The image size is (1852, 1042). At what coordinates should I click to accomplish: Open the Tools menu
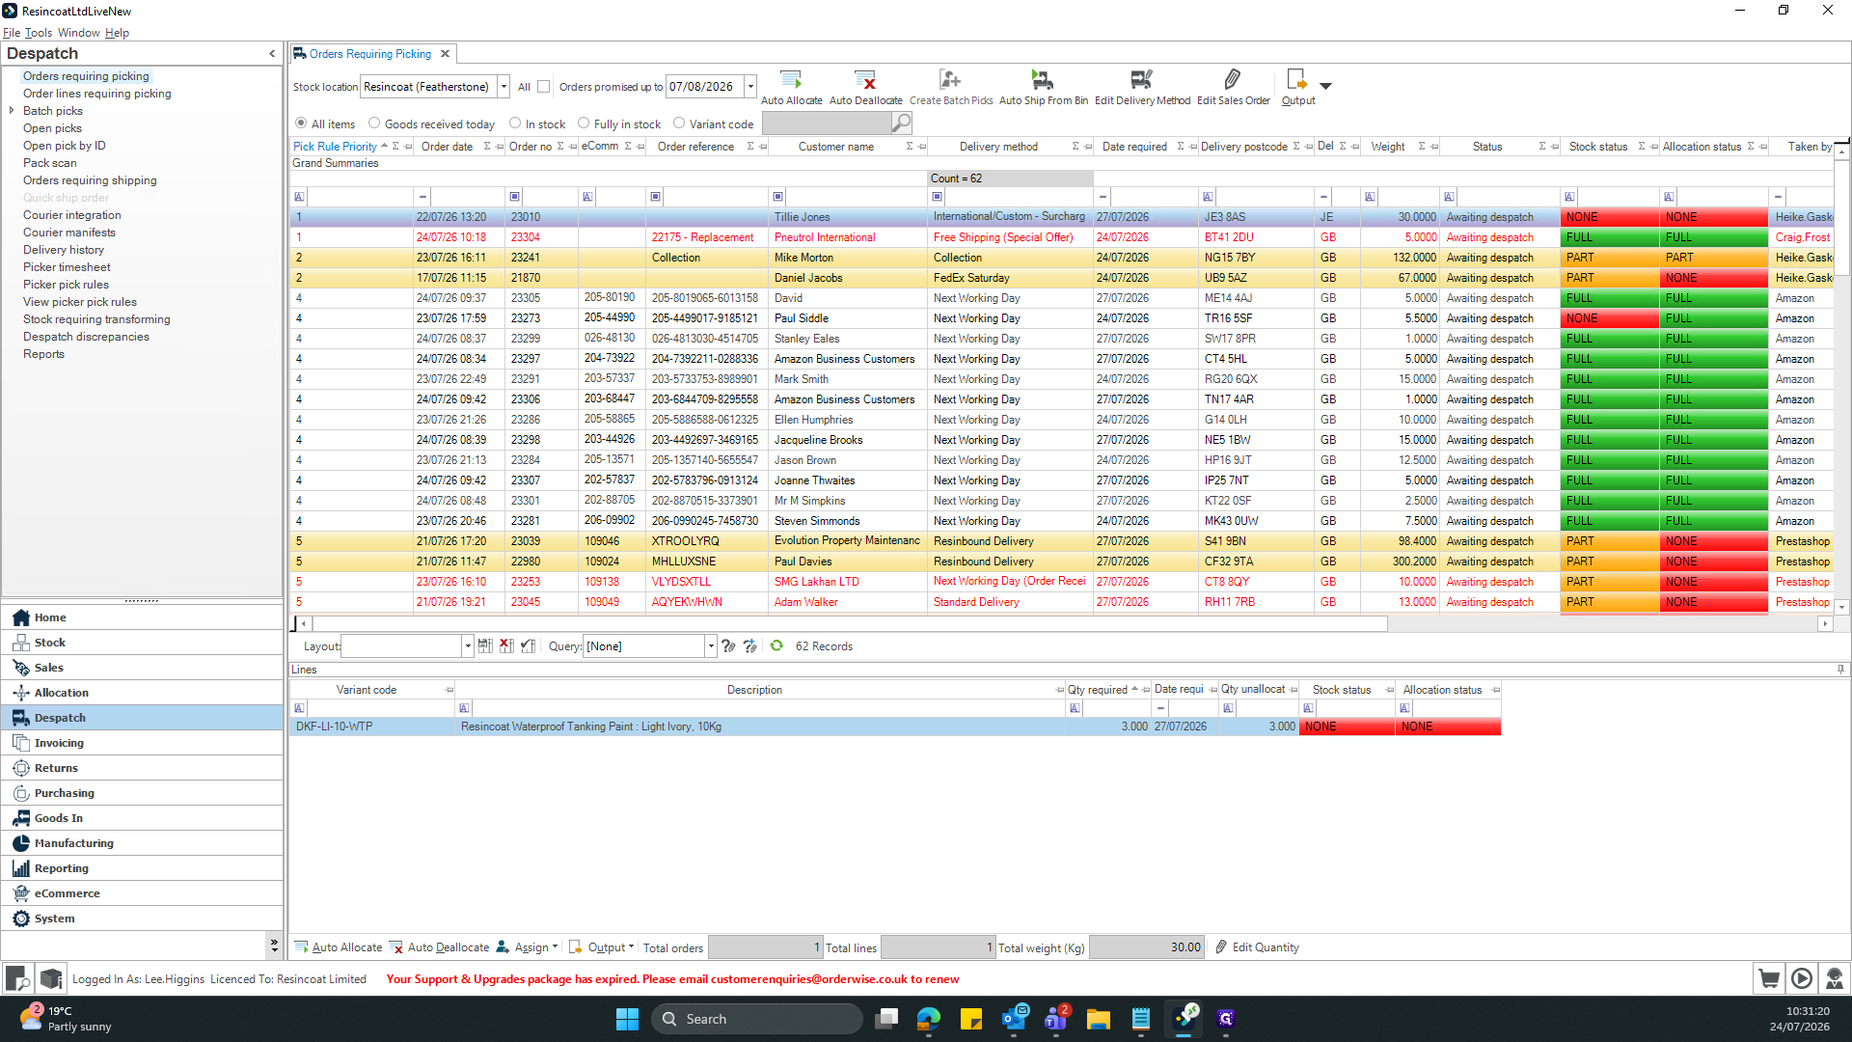(x=39, y=33)
